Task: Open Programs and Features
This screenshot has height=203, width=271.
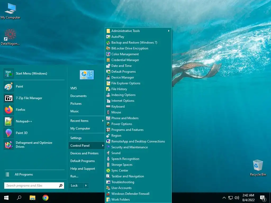Action: pos(138,130)
